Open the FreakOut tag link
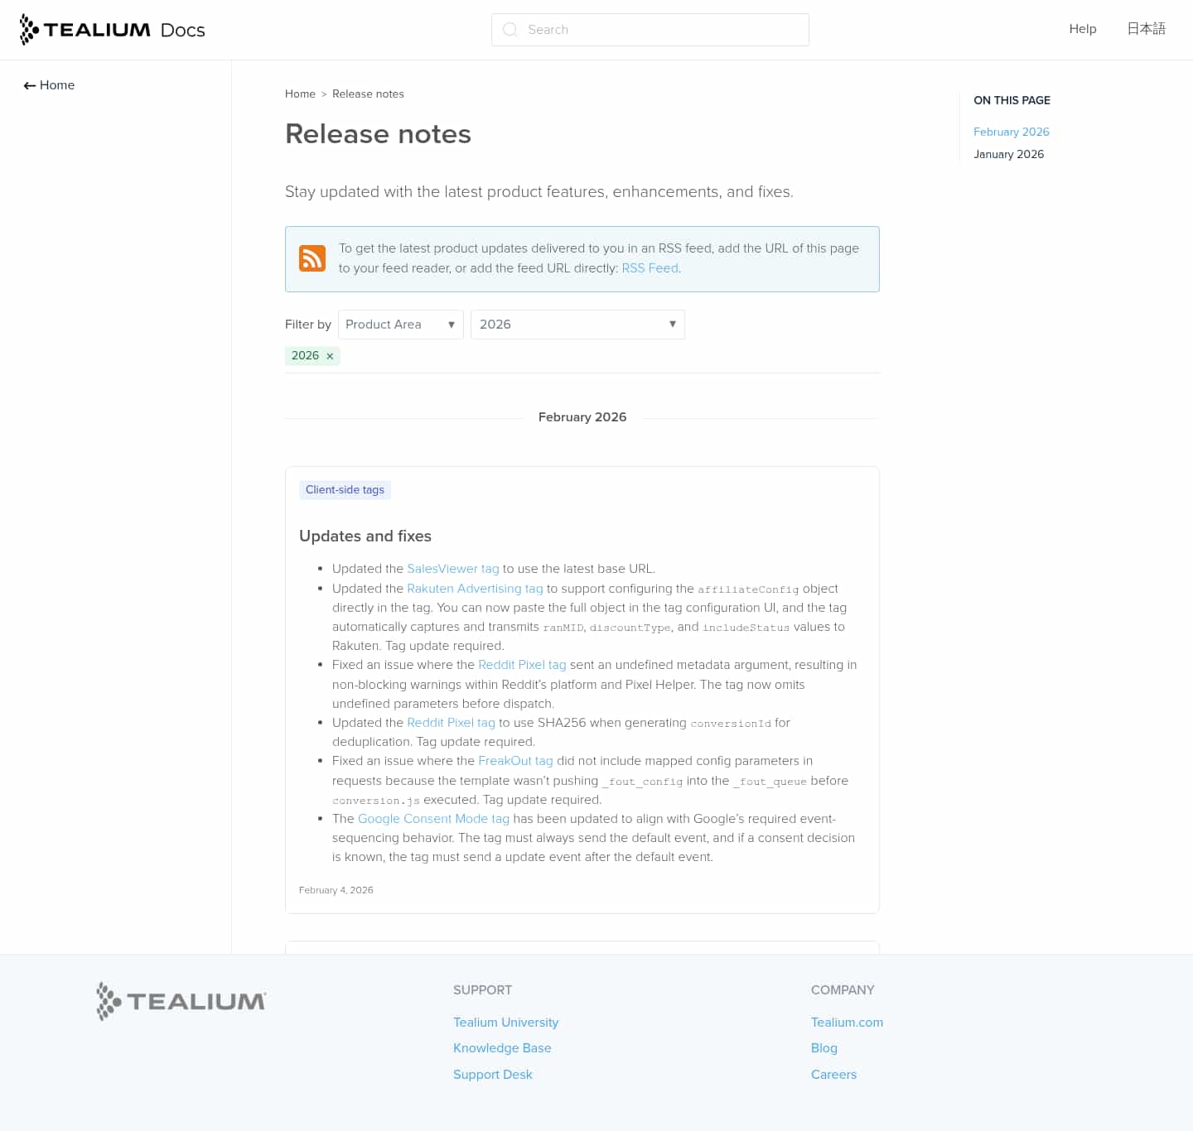 [x=515, y=761]
